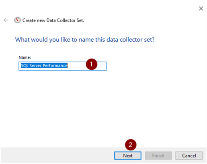
Task: Click the 'Create new Data Collector Set.' title
Action: pos(53,20)
